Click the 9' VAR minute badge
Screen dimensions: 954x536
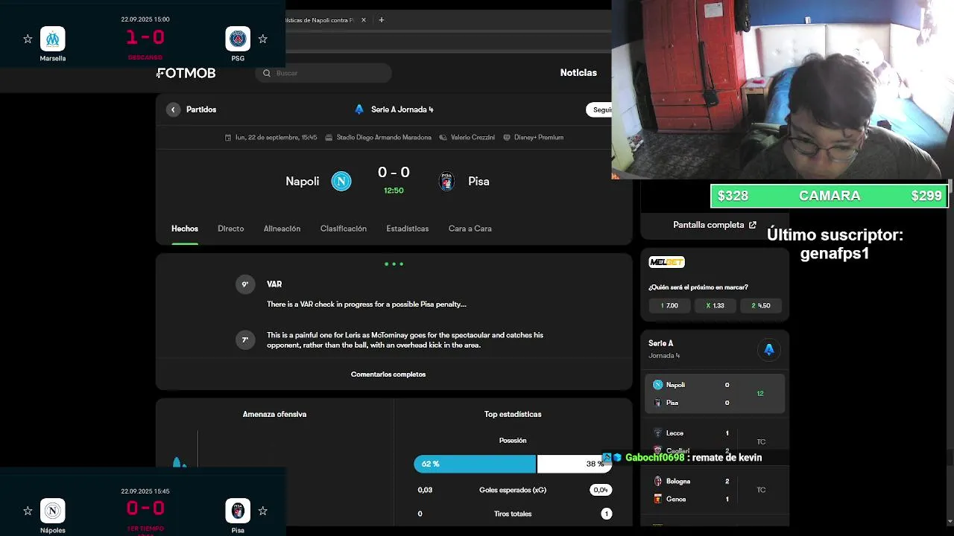pyautogui.click(x=245, y=284)
